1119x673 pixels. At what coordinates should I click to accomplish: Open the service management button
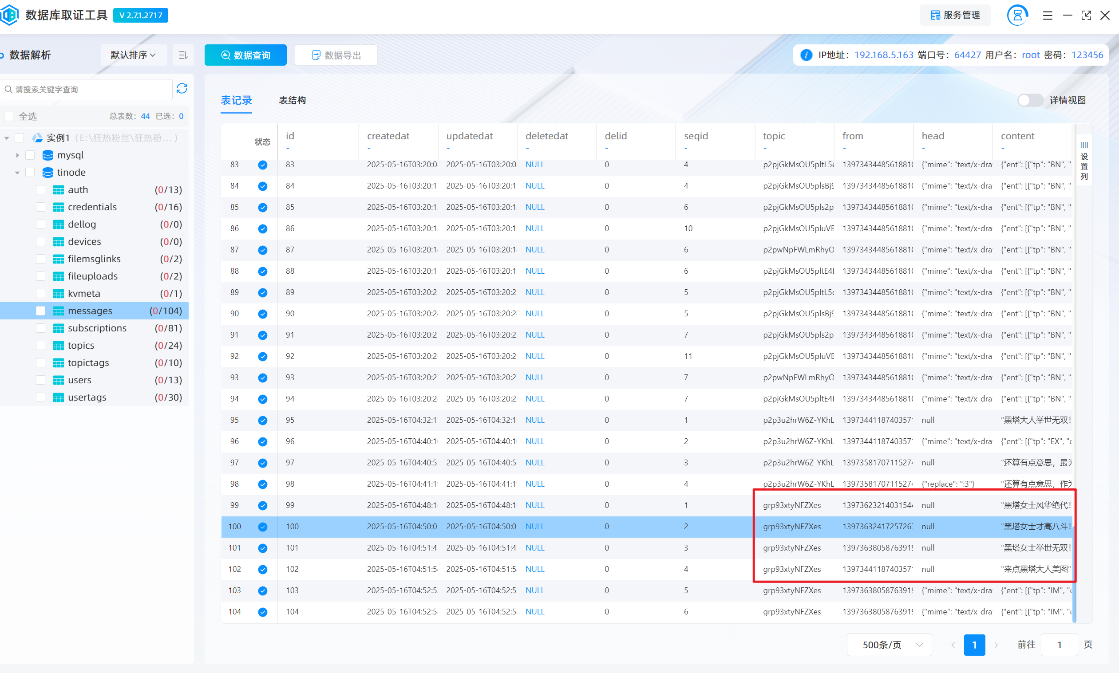tap(955, 15)
